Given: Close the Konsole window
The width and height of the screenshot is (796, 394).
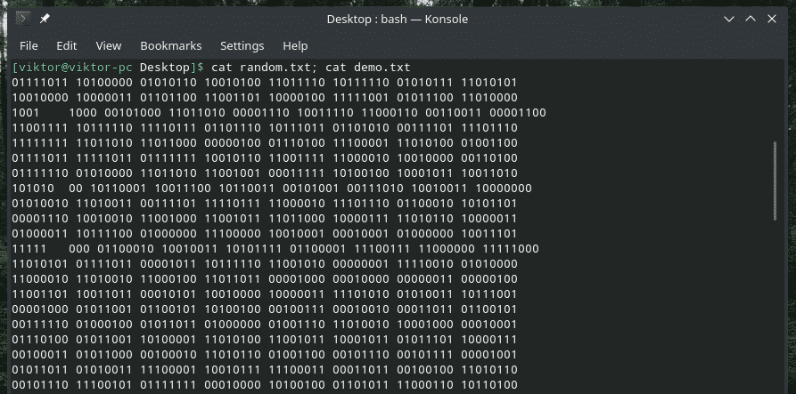Looking at the screenshot, I should [x=774, y=19].
